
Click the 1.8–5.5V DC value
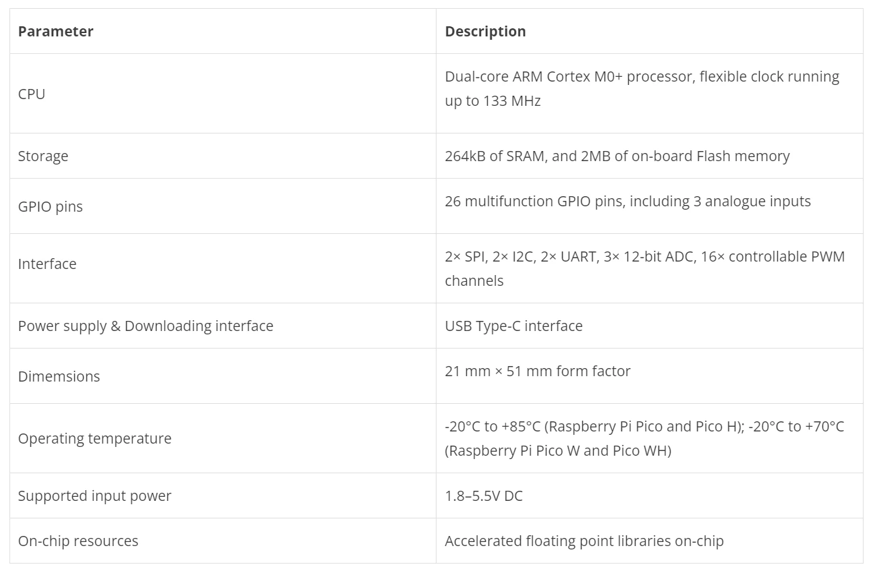483,496
